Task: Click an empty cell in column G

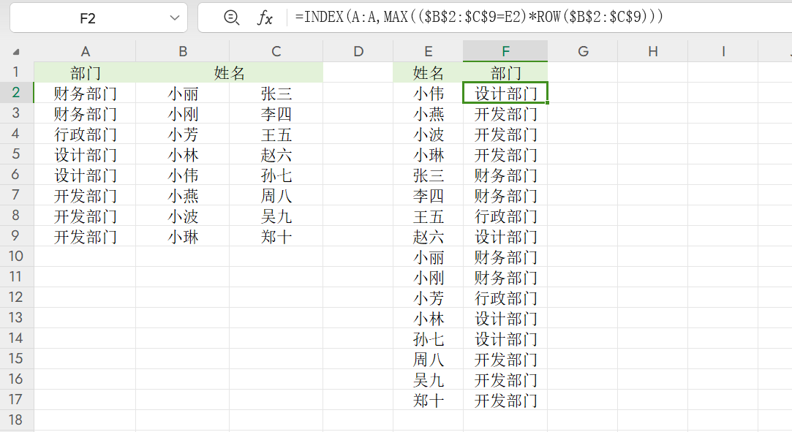Action: click(x=583, y=154)
